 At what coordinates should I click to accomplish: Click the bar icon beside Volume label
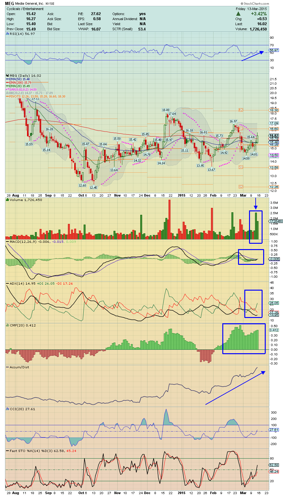coord(8,200)
